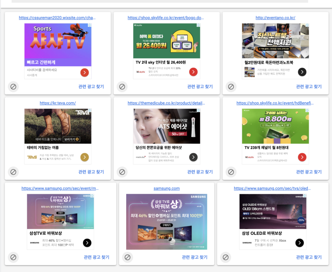Block the Teva sandals ad
Image resolution: width=332 pixels, height=272 pixels.
pos(13,172)
